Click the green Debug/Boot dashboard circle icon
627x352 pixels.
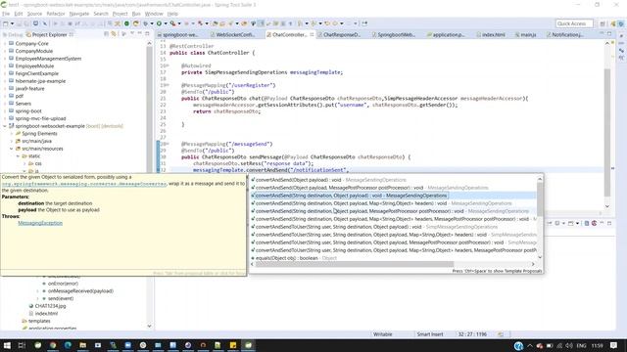[126, 23]
